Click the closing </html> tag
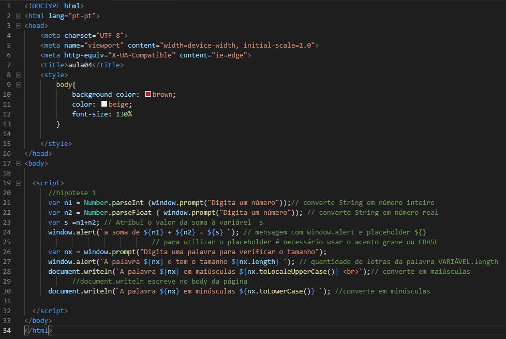Image resolution: width=506 pixels, height=339 pixels. [x=38, y=331]
